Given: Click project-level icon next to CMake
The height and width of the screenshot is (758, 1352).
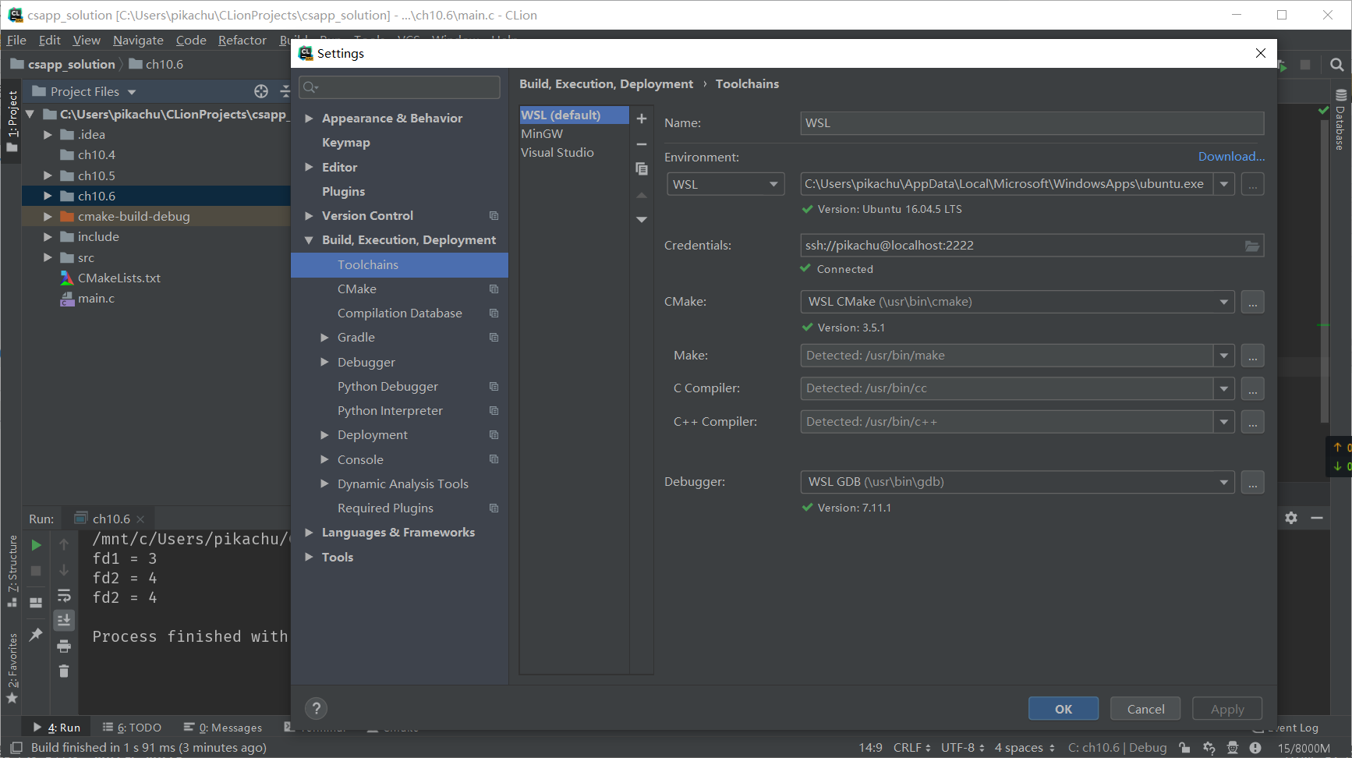Looking at the screenshot, I should 494,289.
